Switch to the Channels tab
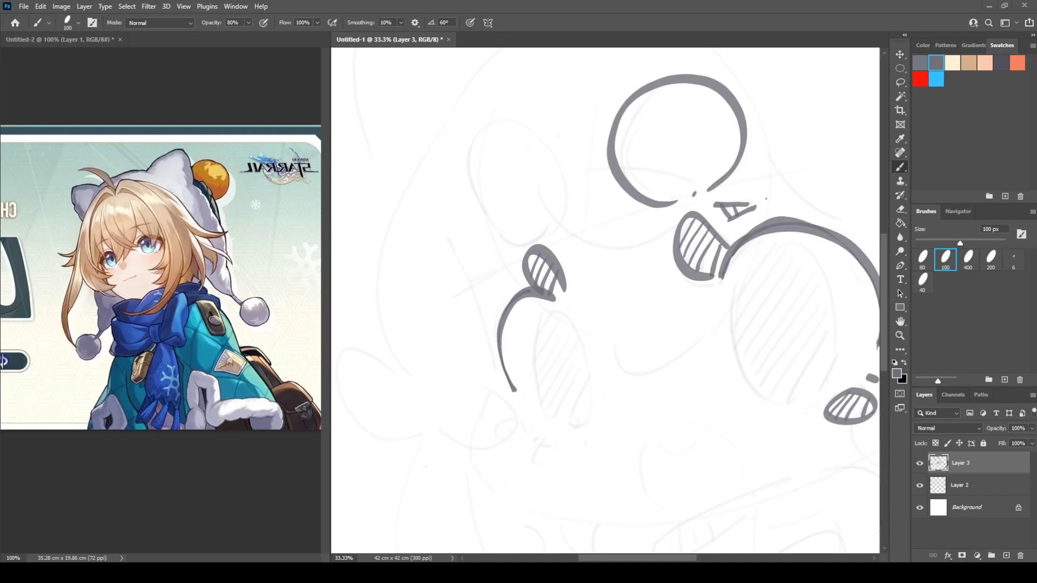Viewport: 1037px width, 583px height. pos(953,395)
